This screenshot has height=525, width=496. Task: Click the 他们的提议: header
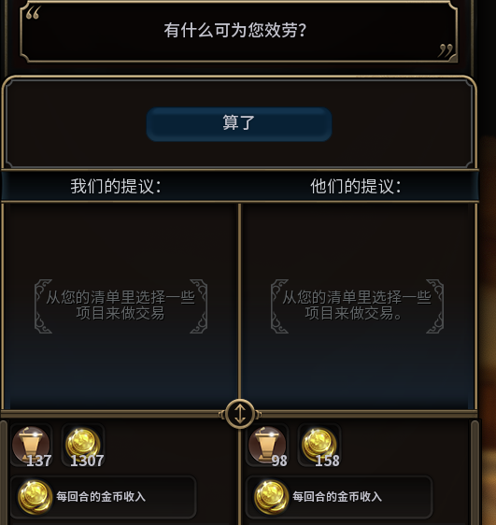click(x=356, y=186)
